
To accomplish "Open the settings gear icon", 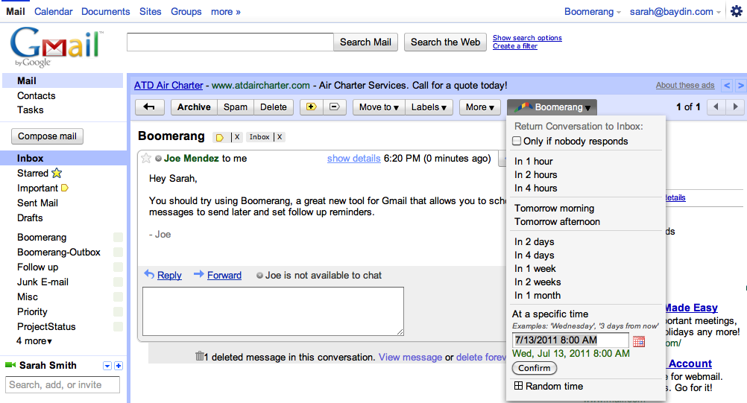I will [737, 11].
